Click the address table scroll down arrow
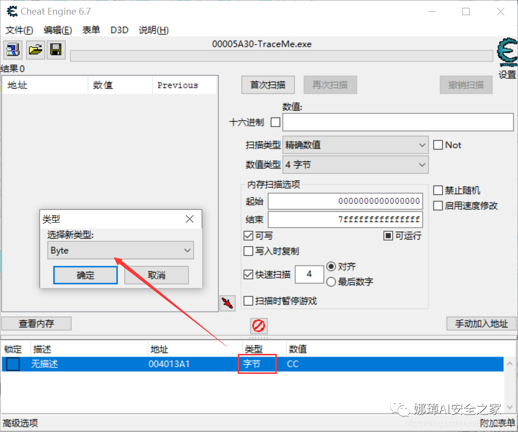This screenshot has height=432, width=518. 510,407
